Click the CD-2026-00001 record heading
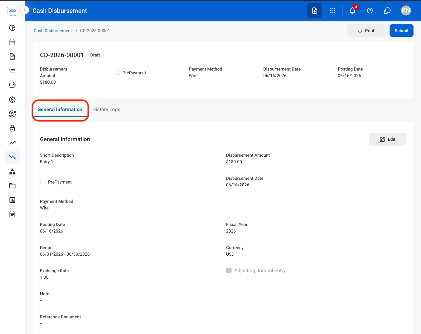 [62, 55]
